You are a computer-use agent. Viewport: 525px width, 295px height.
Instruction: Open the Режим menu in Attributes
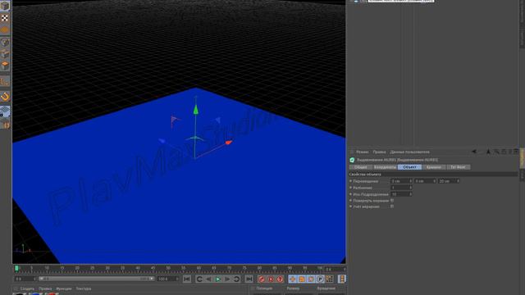point(363,152)
